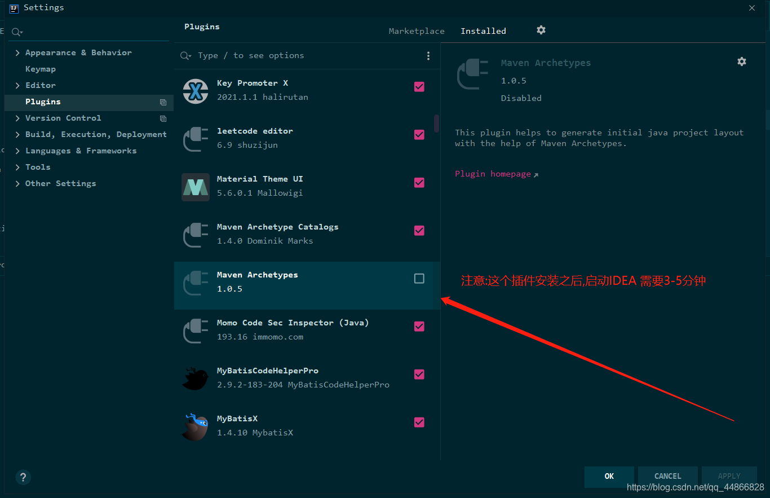
Task: Select Plugins in settings tree
Action: (x=89, y=102)
